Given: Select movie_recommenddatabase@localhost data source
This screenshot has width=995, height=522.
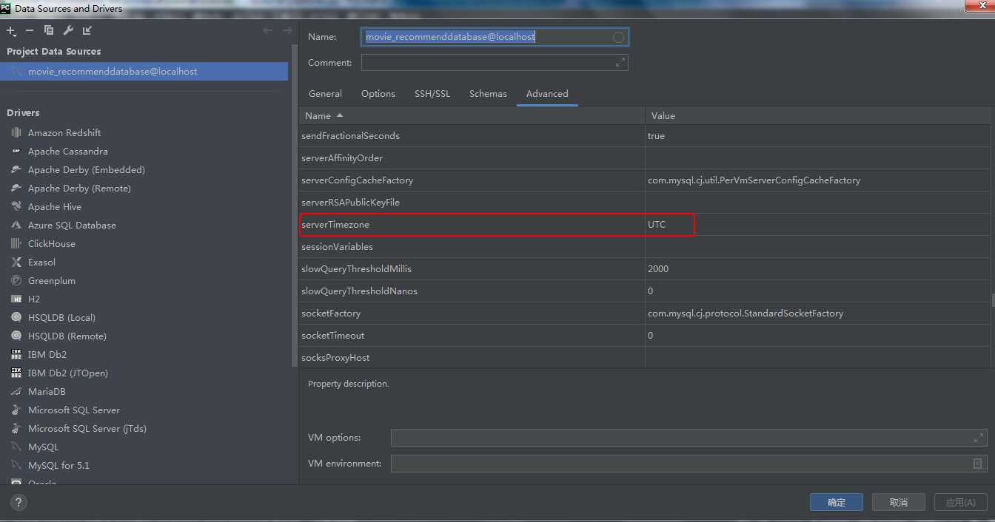Looking at the screenshot, I should (144, 72).
